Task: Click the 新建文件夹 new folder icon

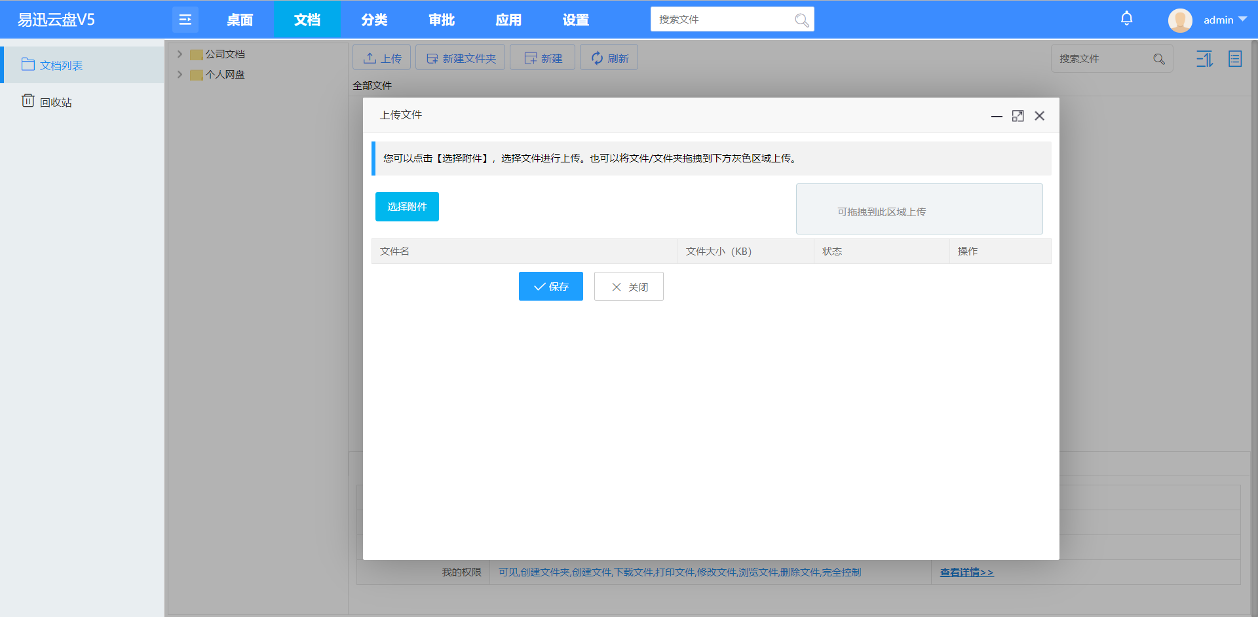Action: (432, 58)
